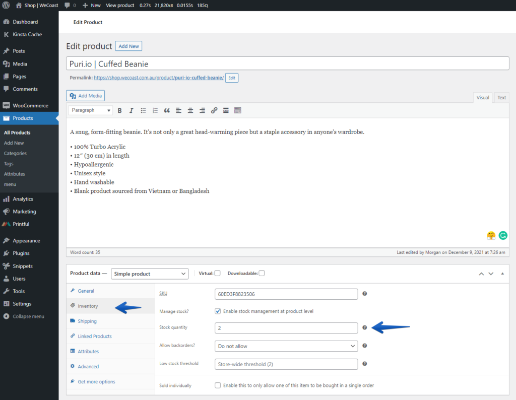Click the emoji icon in editor
This screenshot has height=400, width=516.
click(491, 236)
